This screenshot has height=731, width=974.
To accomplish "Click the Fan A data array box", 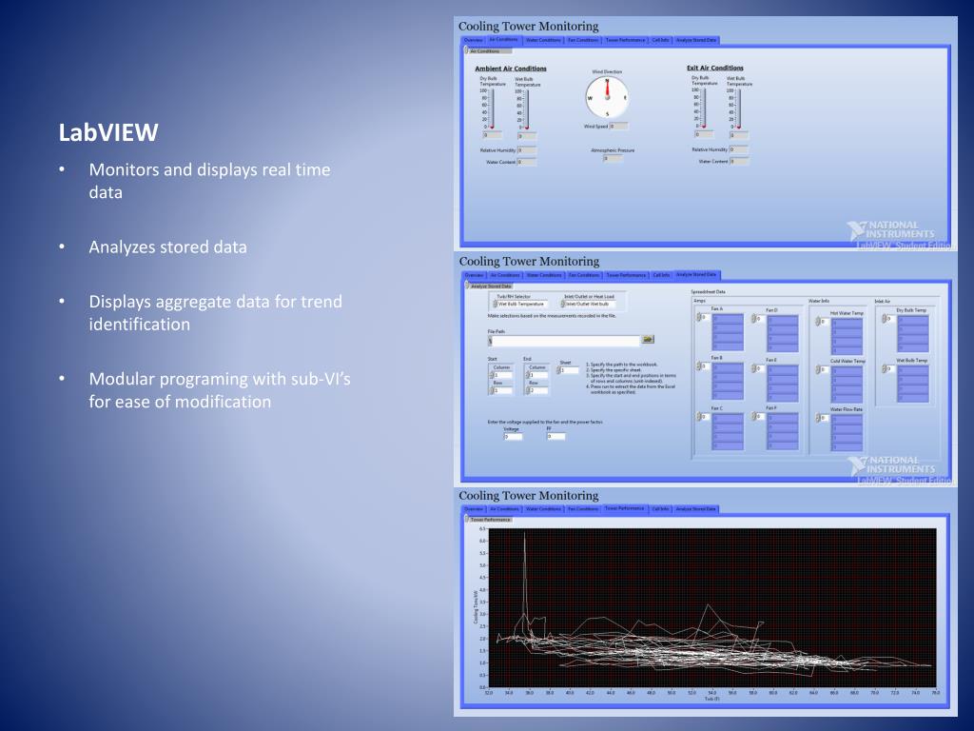I will (728, 332).
